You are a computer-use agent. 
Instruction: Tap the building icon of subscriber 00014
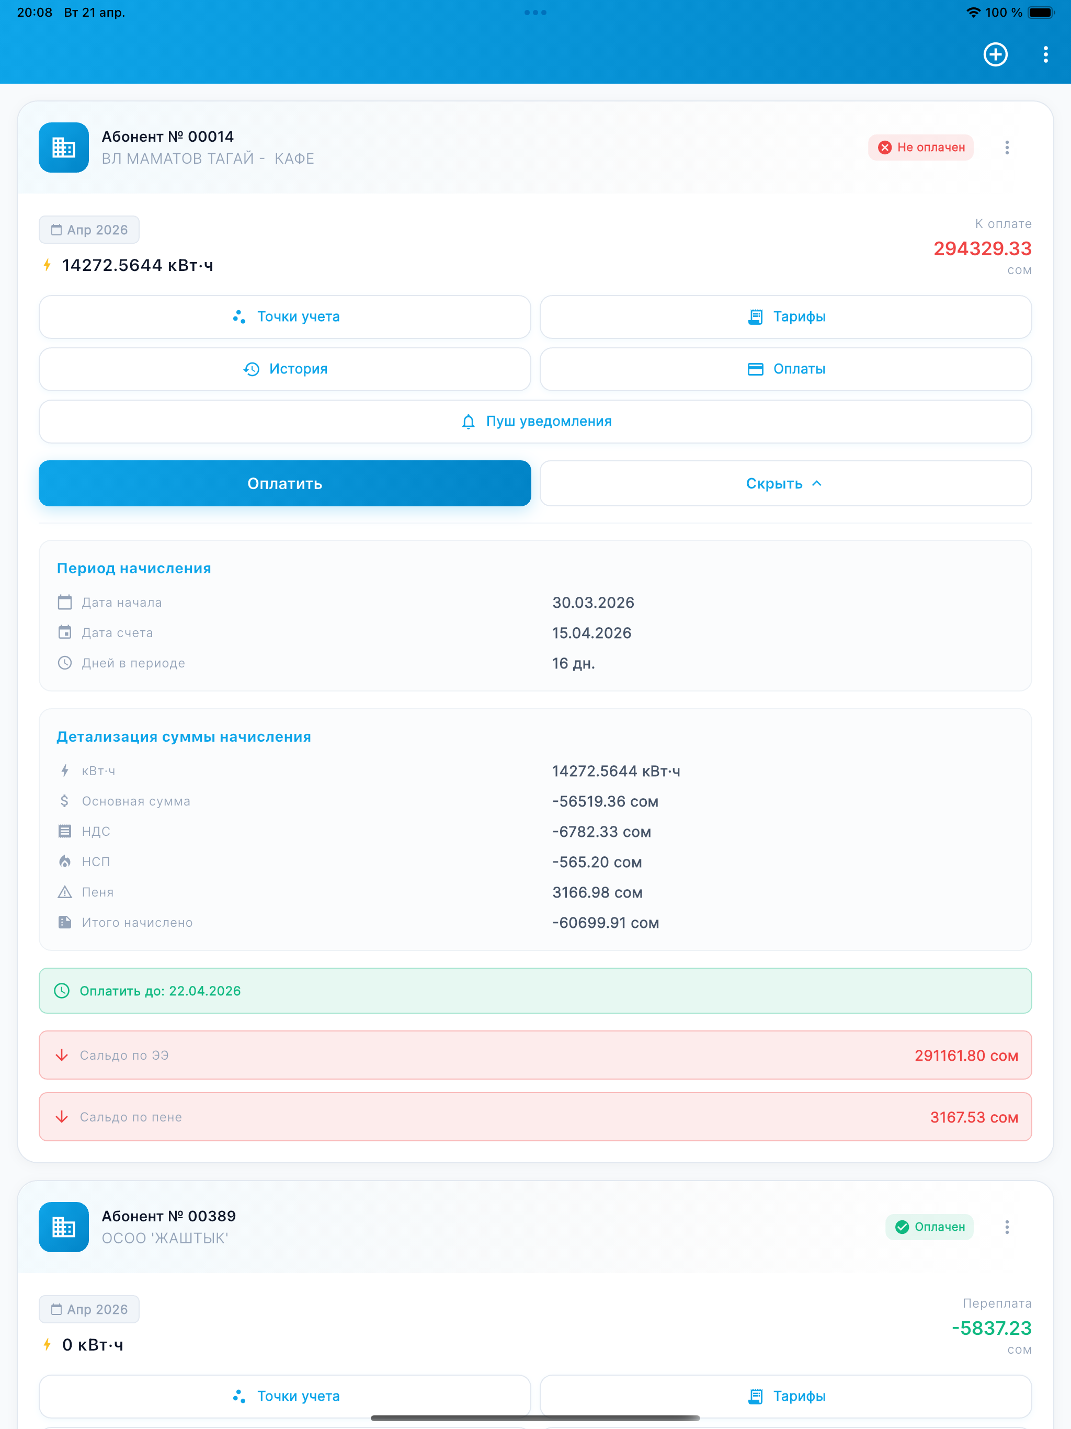point(63,148)
